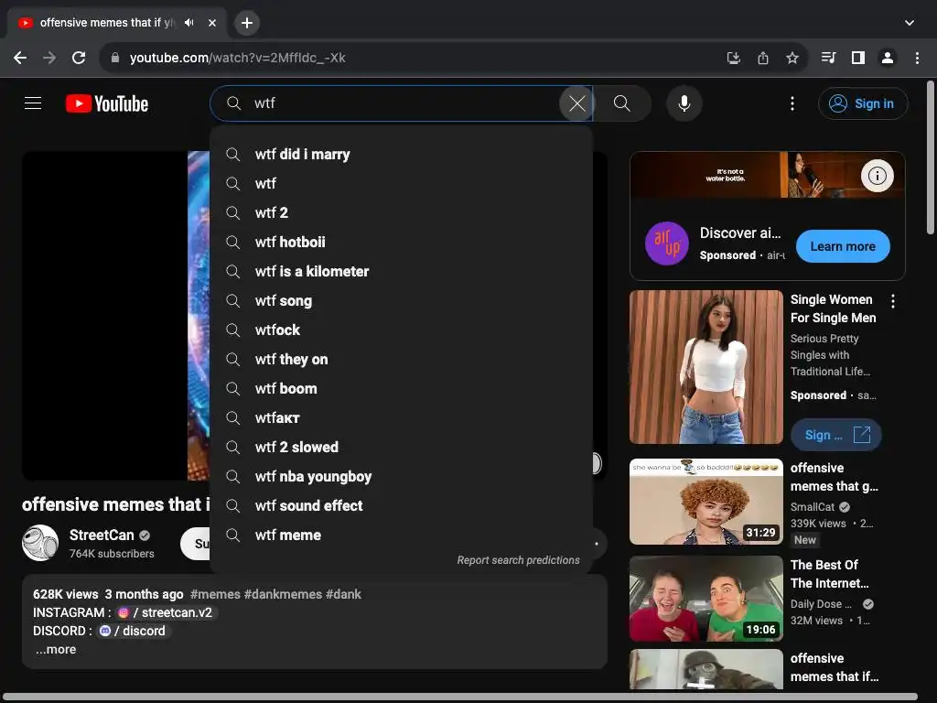
Task: Select suggestion "wtf 2"
Action: [401, 212]
